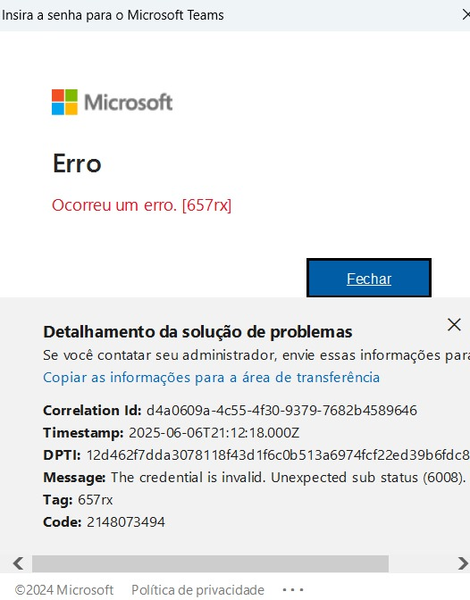Click the horizontal scrollbar left arrow
Viewport: 470px width, 600px height.
click(18, 563)
